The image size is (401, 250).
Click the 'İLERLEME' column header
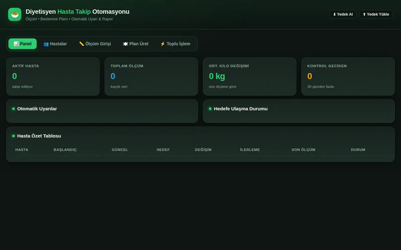pyautogui.click(x=250, y=150)
